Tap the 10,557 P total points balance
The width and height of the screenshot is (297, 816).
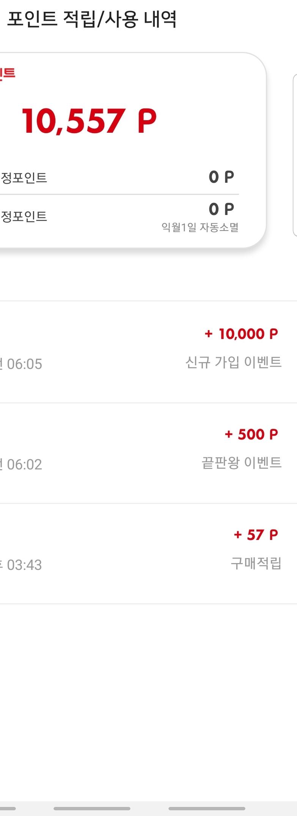click(89, 121)
